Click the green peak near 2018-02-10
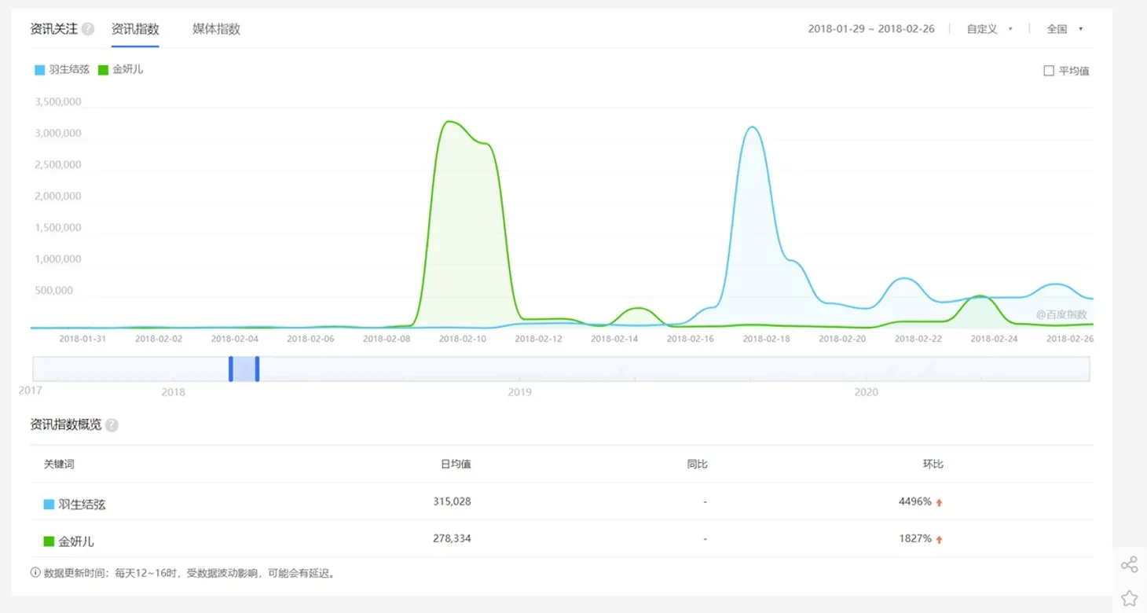1147x613 pixels. point(448,122)
